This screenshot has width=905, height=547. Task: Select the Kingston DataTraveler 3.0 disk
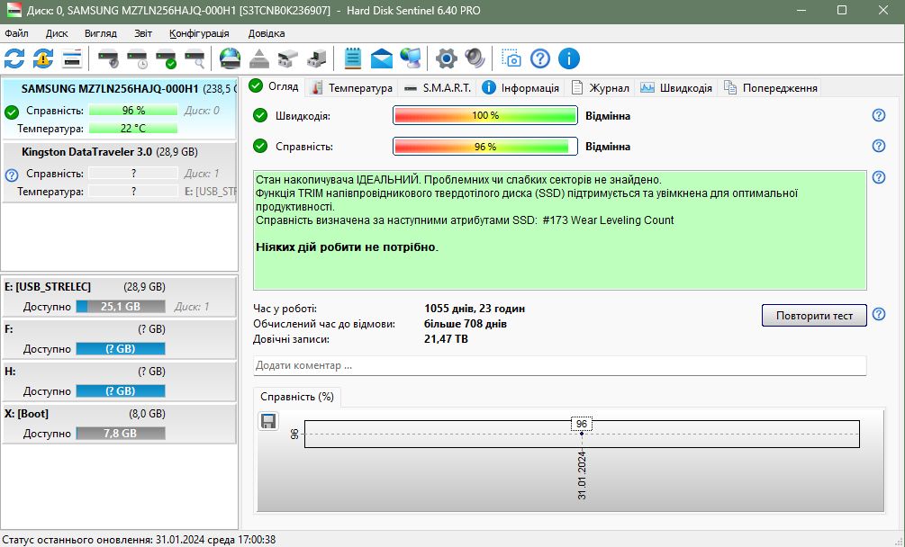click(x=120, y=172)
